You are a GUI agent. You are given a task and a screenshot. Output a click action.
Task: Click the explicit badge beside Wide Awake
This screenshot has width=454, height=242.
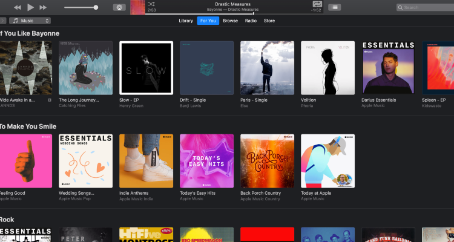click(x=50, y=100)
